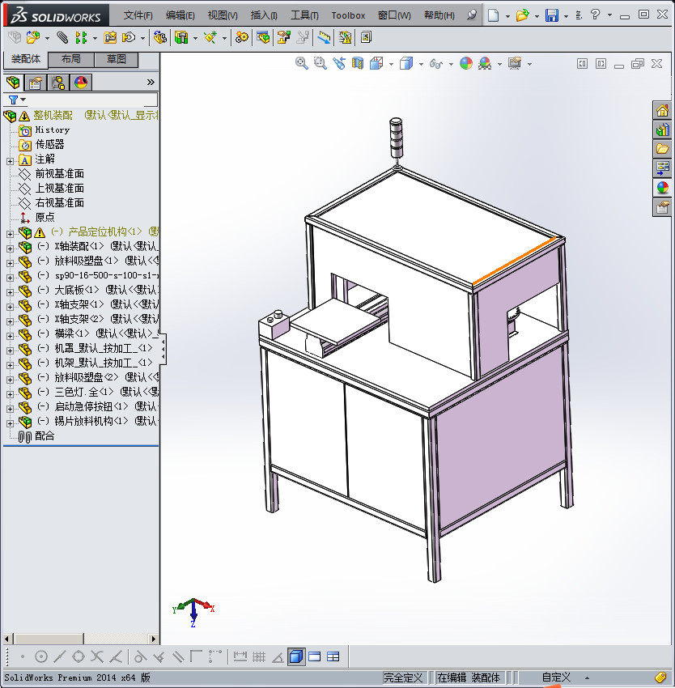This screenshot has width=675, height=688.
Task: Start a New Motion Study
Action: pos(241,38)
